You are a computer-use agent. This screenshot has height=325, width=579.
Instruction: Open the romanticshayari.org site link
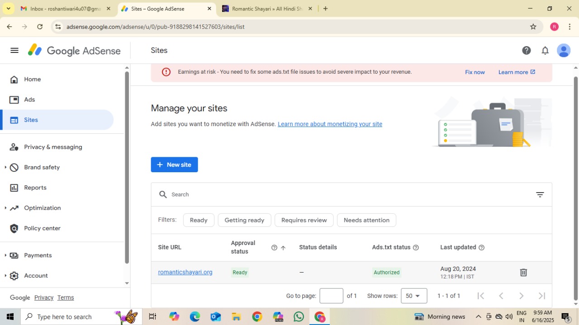pyautogui.click(x=185, y=272)
